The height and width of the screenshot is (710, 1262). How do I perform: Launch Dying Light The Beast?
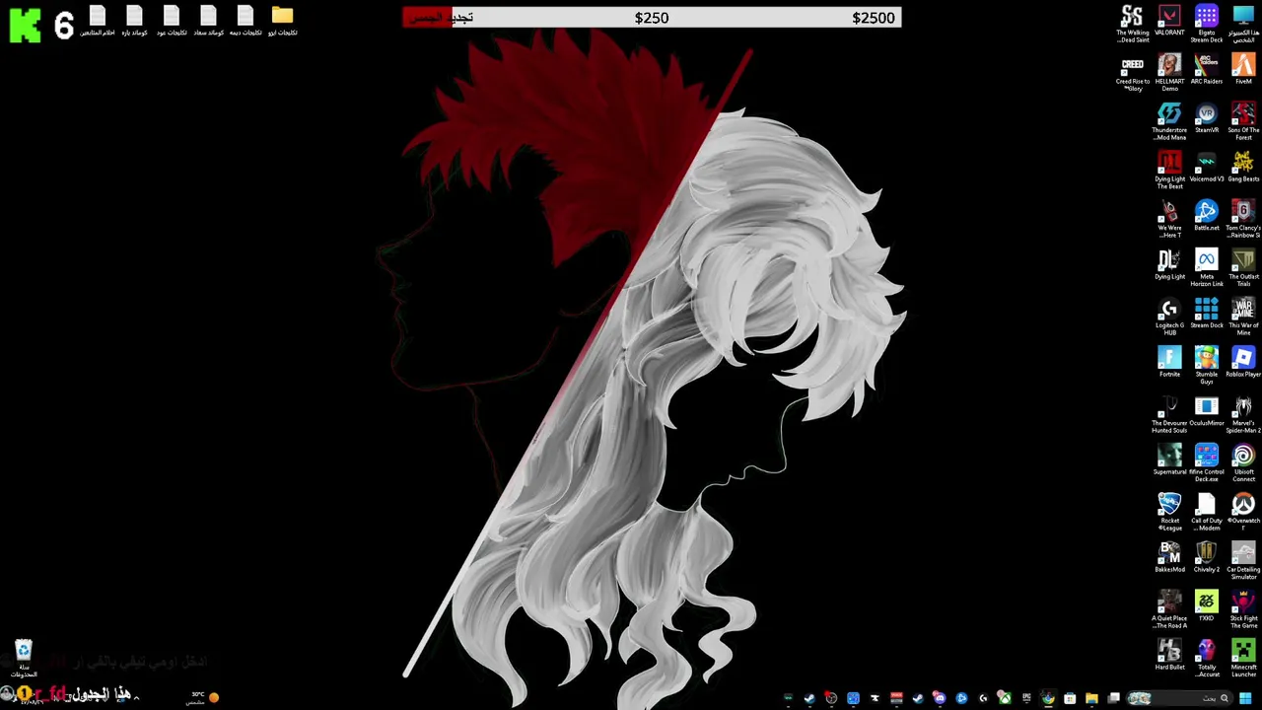[x=1169, y=170]
